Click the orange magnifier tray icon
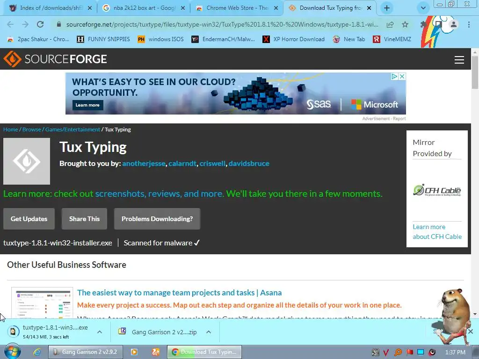The image size is (479, 359). pos(398,352)
